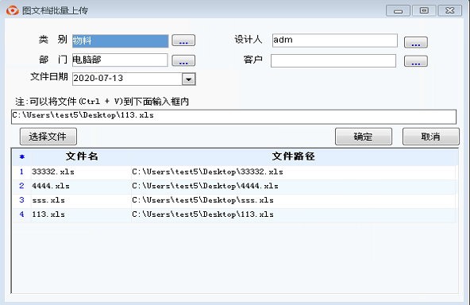Open the 类别 browse ellipsis button
Viewport: 470px width, 305px height.
183,41
